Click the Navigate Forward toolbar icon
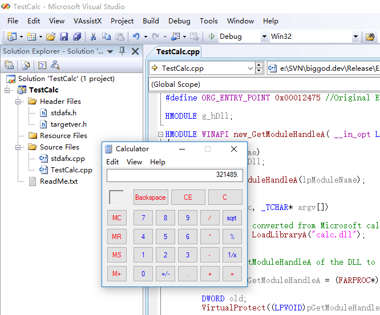380x315 pixels. coord(195,37)
